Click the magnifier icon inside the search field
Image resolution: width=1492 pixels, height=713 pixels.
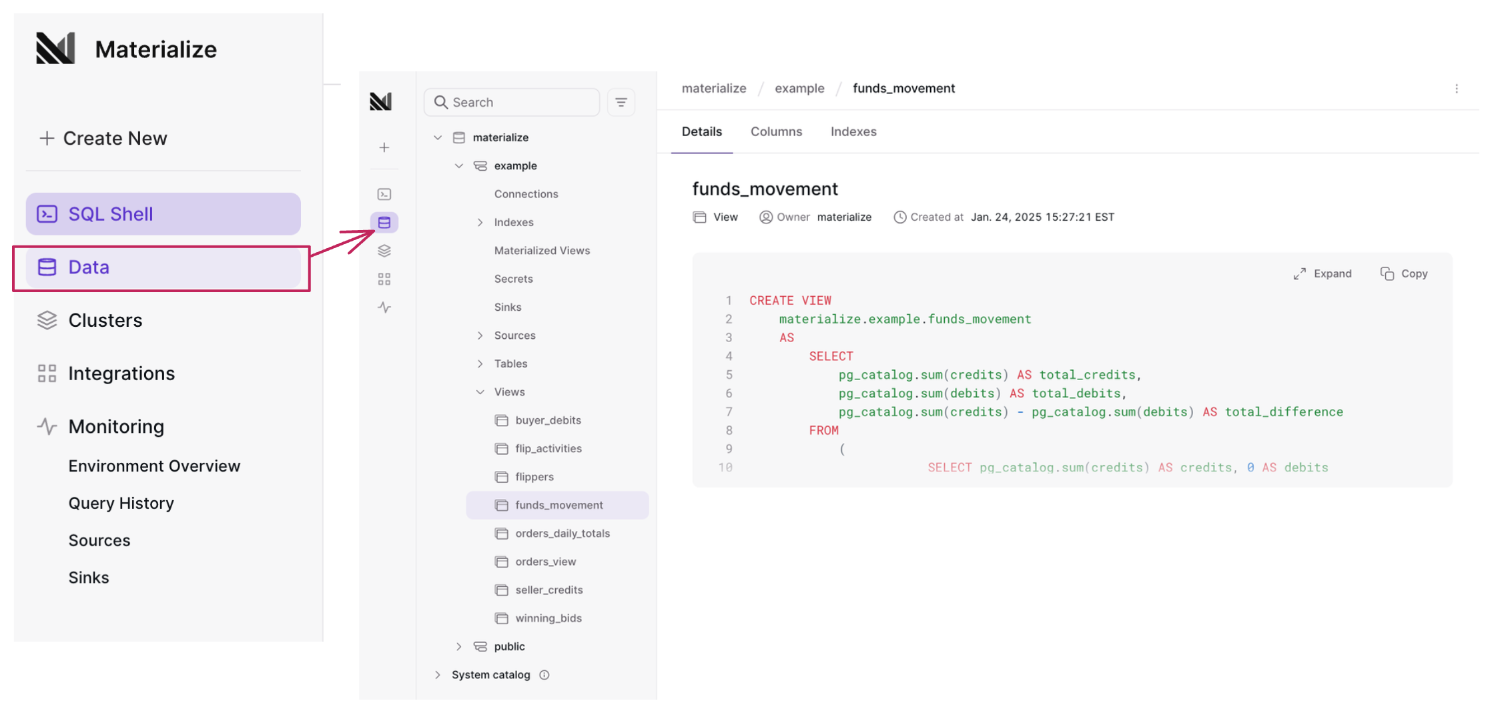[441, 102]
